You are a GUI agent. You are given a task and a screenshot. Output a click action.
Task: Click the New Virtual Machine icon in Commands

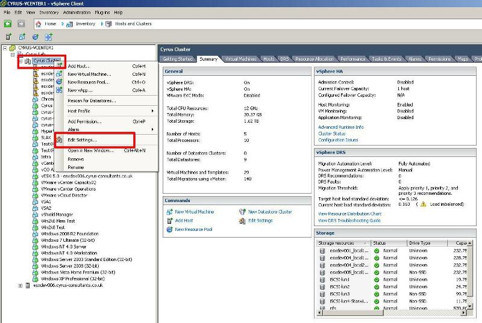tap(169, 212)
